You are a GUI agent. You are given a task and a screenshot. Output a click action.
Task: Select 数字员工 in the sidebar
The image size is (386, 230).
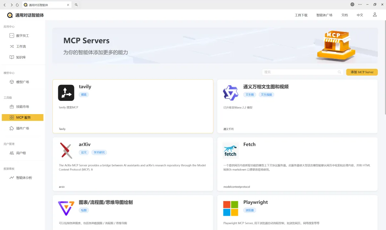pyautogui.click(x=23, y=36)
